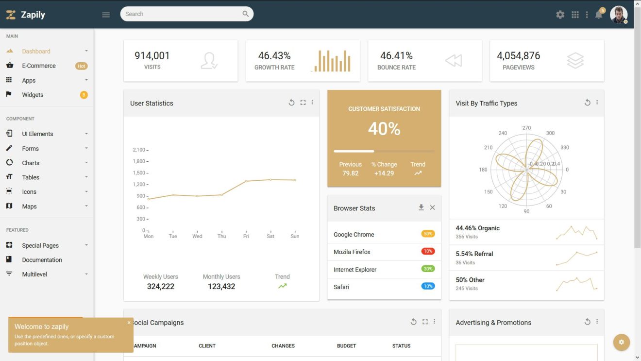Collapse the sidebar with the hamburger icon
This screenshot has height=361, width=641.
[106, 14]
